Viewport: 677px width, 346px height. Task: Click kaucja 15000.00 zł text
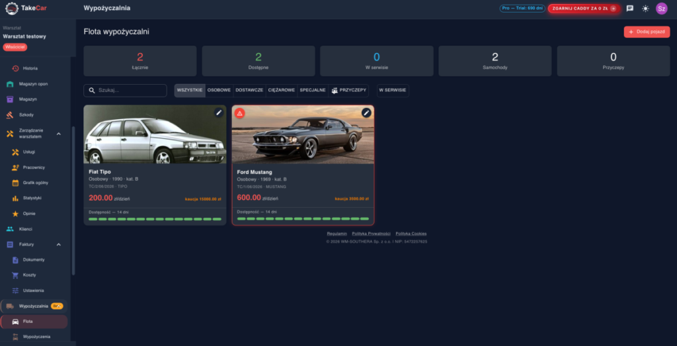pyautogui.click(x=203, y=199)
